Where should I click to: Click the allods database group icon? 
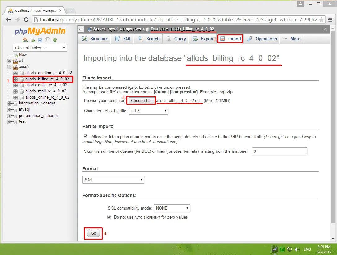[15, 67]
